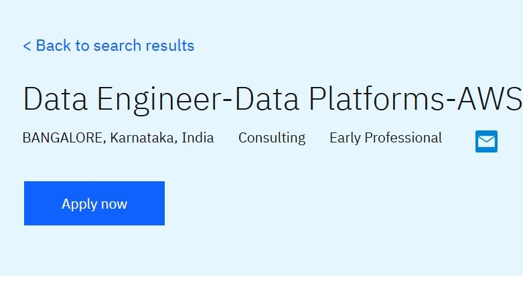Click the second Data word after the hyphen

coord(267,98)
